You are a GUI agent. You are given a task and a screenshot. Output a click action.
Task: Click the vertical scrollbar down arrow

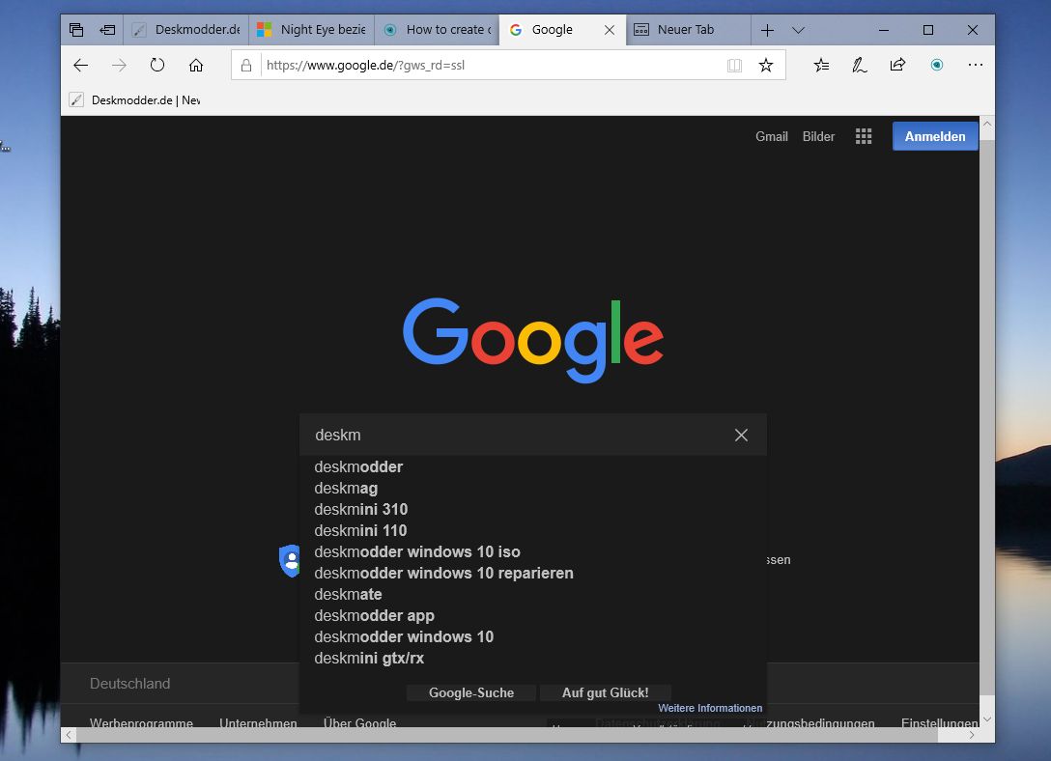tap(986, 719)
